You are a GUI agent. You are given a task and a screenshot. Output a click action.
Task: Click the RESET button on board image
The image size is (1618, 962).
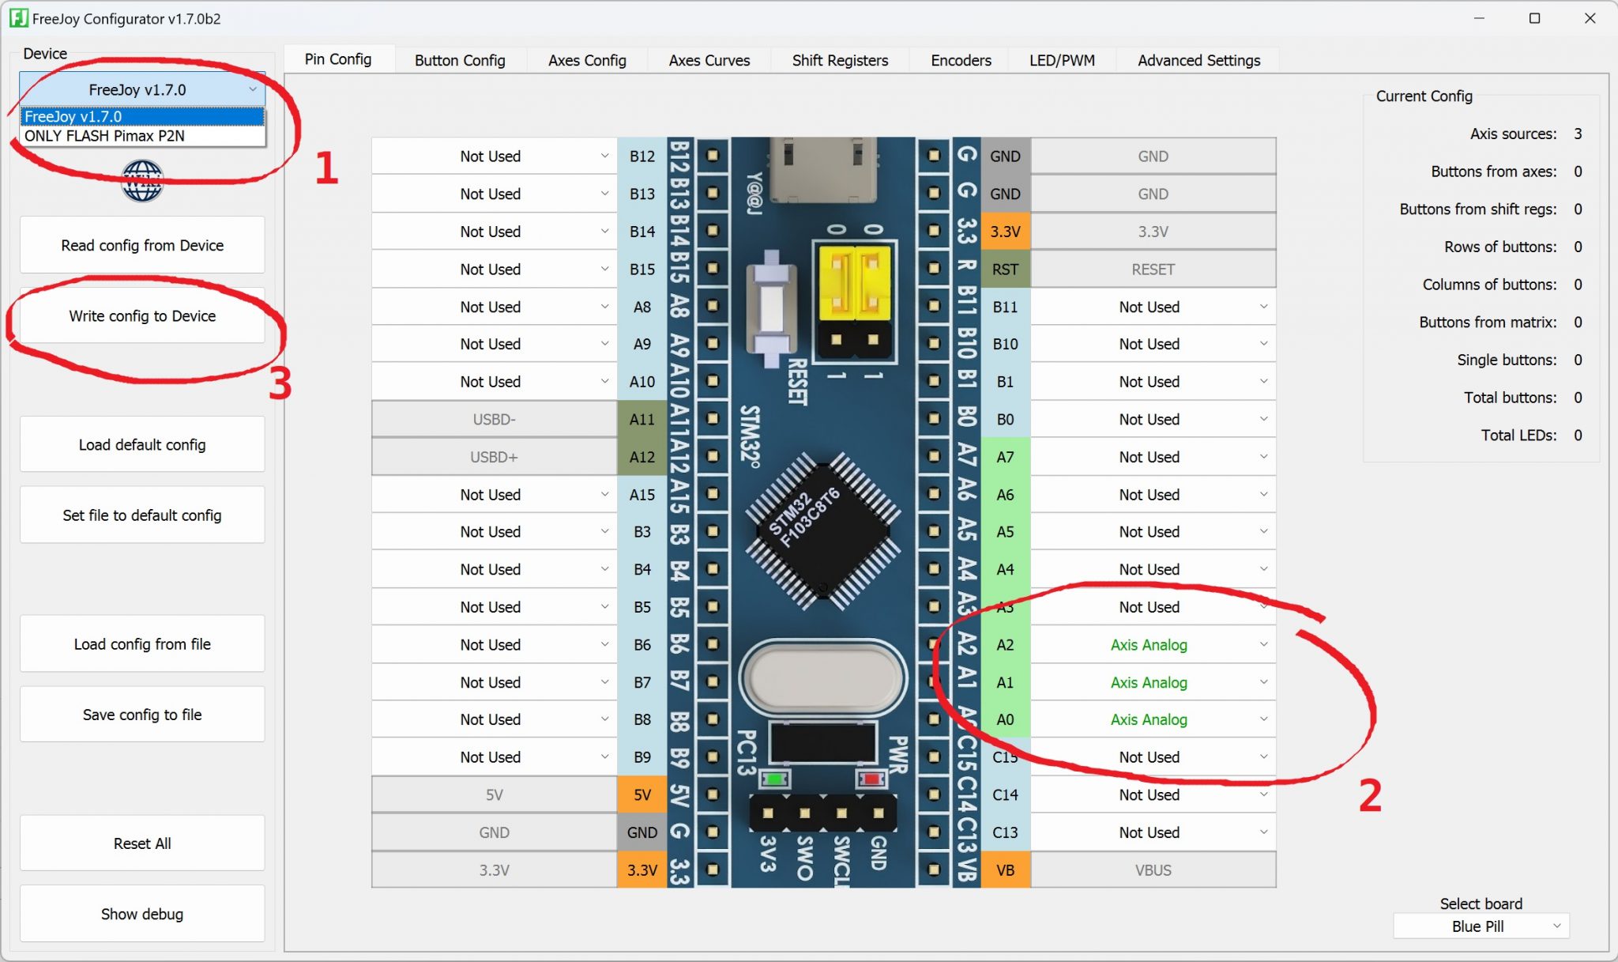(771, 308)
